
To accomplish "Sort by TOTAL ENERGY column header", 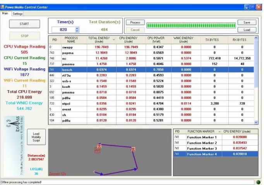I will [101, 40].
